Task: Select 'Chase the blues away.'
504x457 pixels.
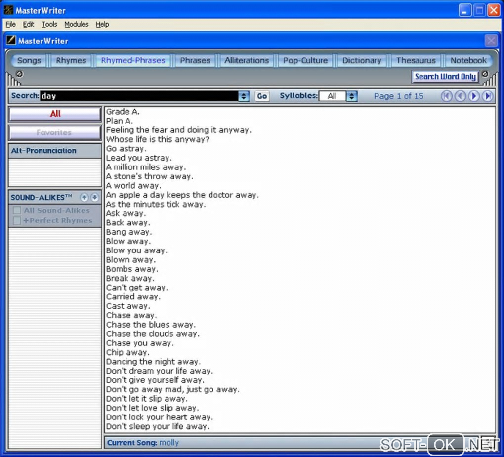Action: coord(151,325)
